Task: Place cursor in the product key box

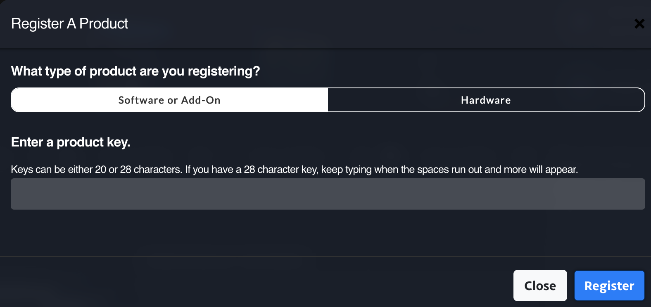Action: [328, 194]
